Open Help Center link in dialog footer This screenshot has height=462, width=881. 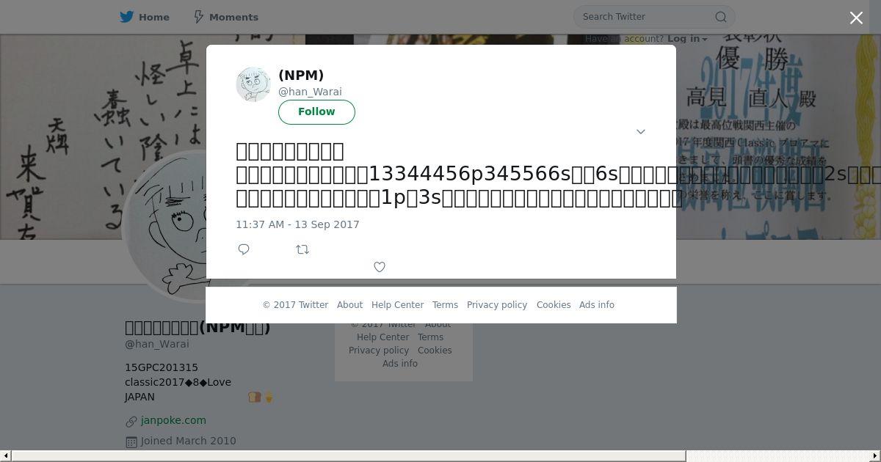point(397,305)
